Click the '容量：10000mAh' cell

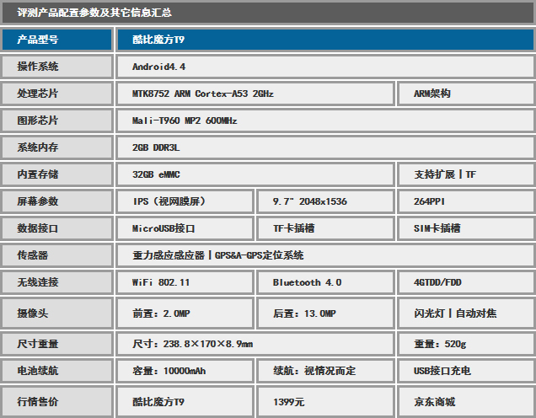(x=185, y=371)
